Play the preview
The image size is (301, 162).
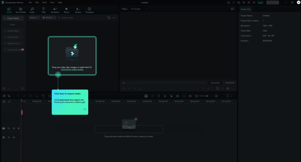pos(134,88)
